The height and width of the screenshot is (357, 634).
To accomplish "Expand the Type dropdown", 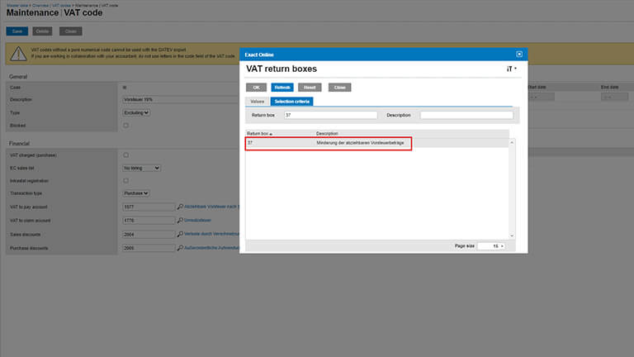I will pyautogui.click(x=136, y=112).
